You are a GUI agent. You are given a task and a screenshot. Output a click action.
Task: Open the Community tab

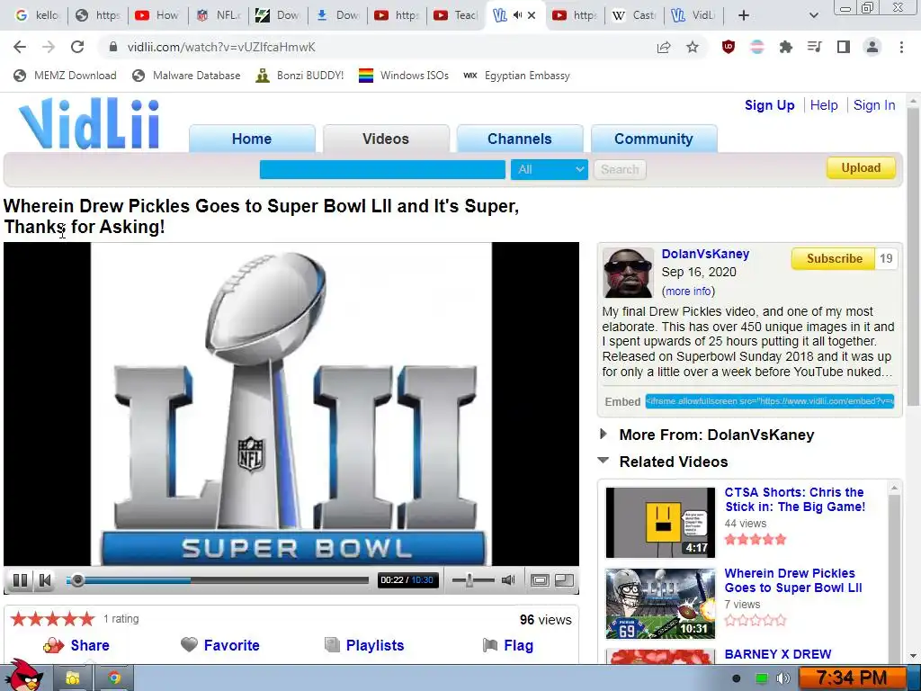(654, 139)
